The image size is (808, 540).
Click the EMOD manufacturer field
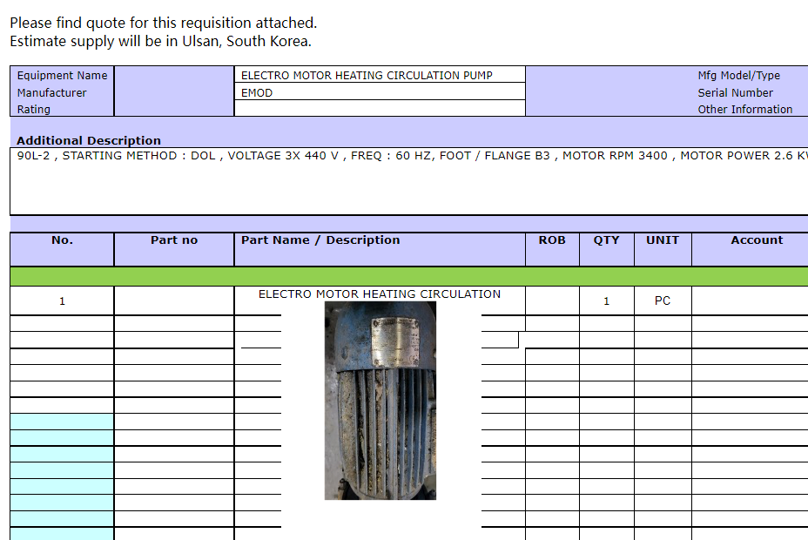380,92
